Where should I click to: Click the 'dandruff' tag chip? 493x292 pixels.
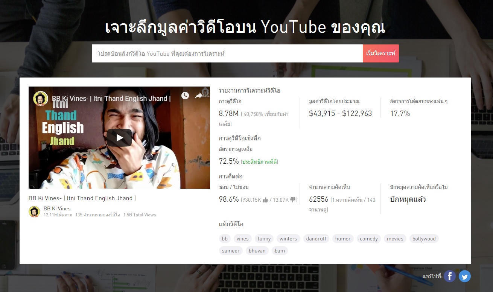click(x=316, y=239)
